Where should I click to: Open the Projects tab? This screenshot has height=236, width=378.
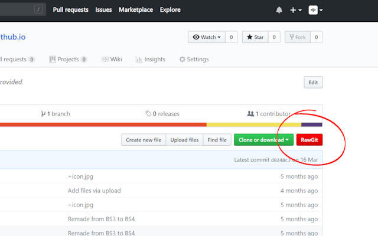pyautogui.click(x=68, y=59)
